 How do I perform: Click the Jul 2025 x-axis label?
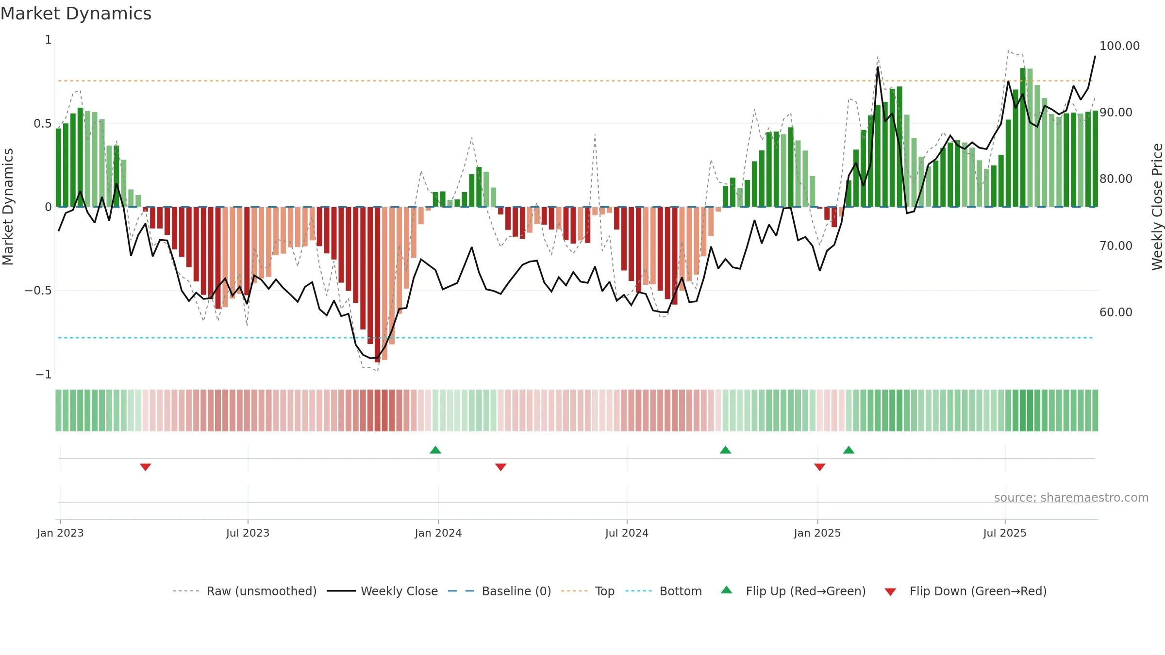[1005, 533]
